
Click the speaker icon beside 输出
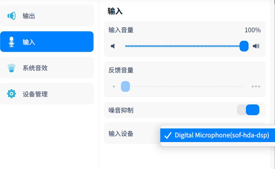pos(12,16)
